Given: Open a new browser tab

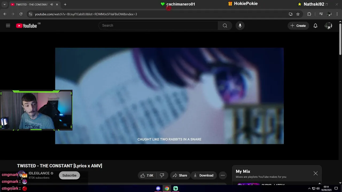Looking at the screenshot, I should coord(65,5).
